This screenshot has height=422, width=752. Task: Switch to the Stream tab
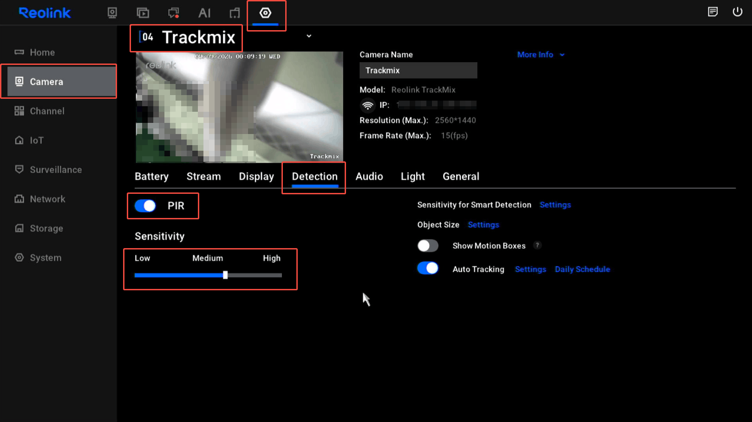[x=203, y=177]
